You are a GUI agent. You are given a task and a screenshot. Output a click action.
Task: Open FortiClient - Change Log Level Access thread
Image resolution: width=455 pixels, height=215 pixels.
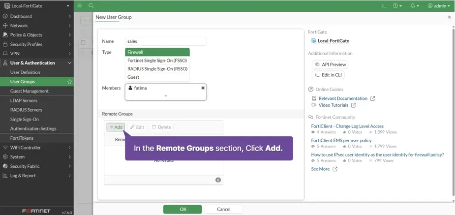coord(347,126)
